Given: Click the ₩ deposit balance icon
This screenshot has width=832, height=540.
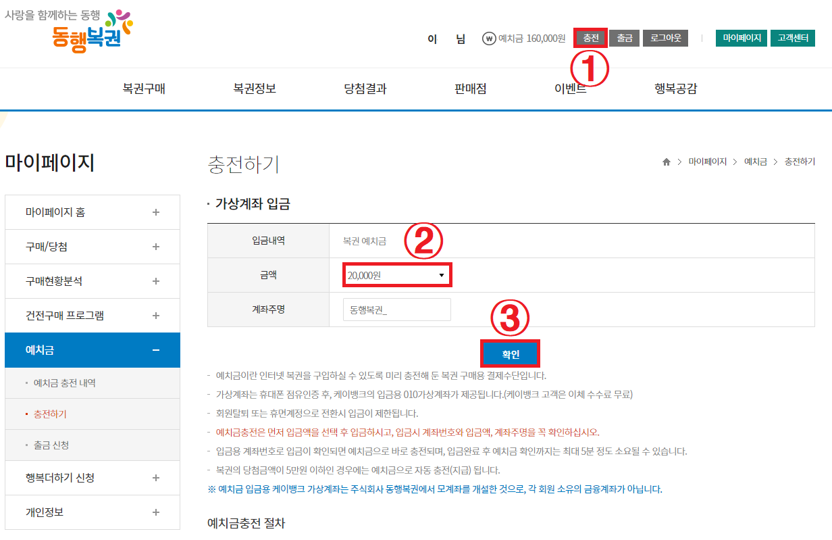Looking at the screenshot, I should pyautogui.click(x=488, y=39).
